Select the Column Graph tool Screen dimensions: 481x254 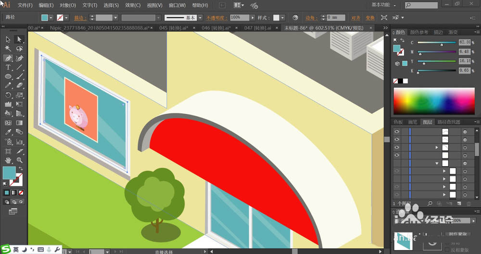tap(19, 142)
